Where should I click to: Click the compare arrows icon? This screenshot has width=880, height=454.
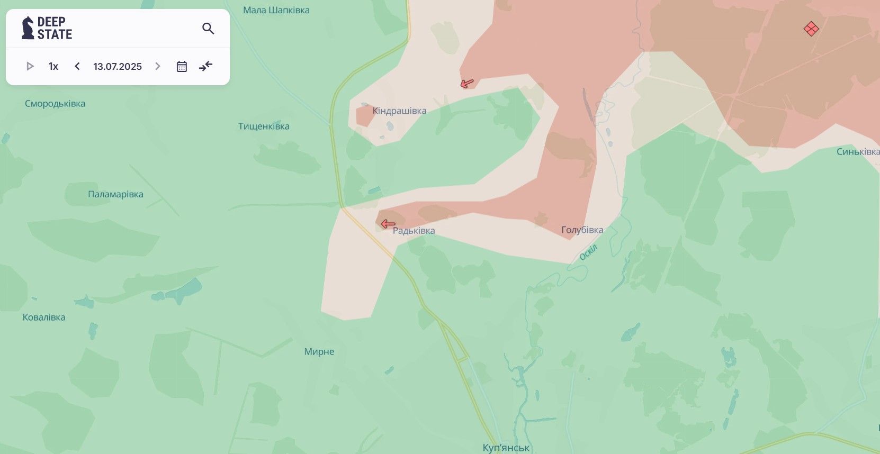pos(205,66)
